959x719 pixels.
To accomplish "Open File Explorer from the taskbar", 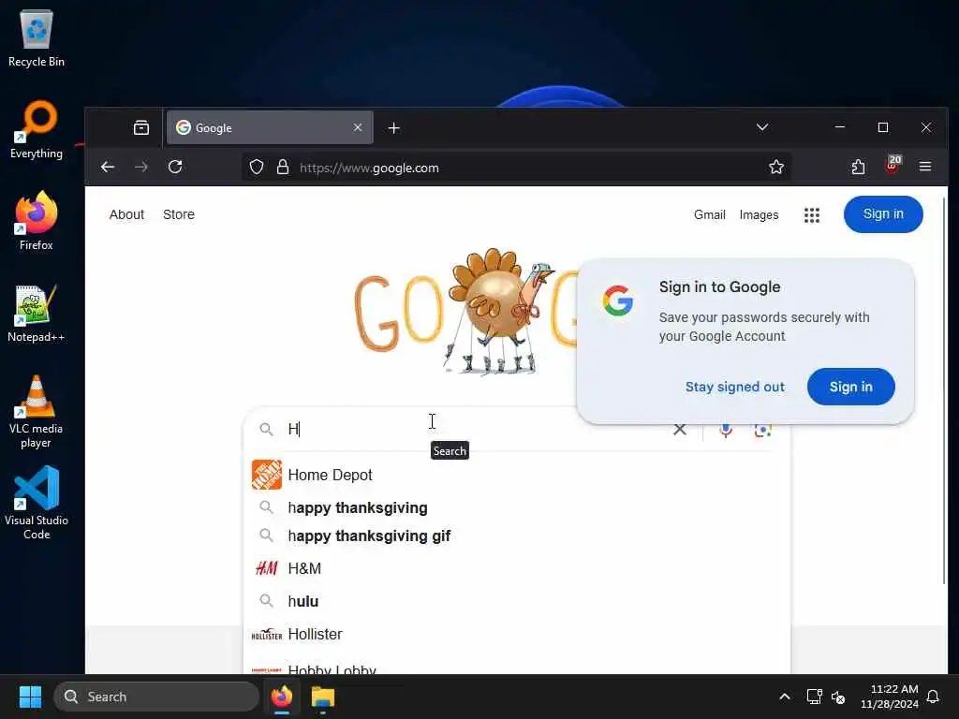I will click(x=323, y=697).
